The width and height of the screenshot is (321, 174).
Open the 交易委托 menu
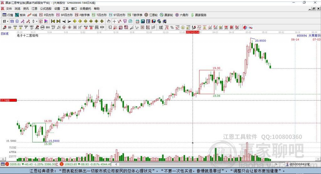[85, 8]
